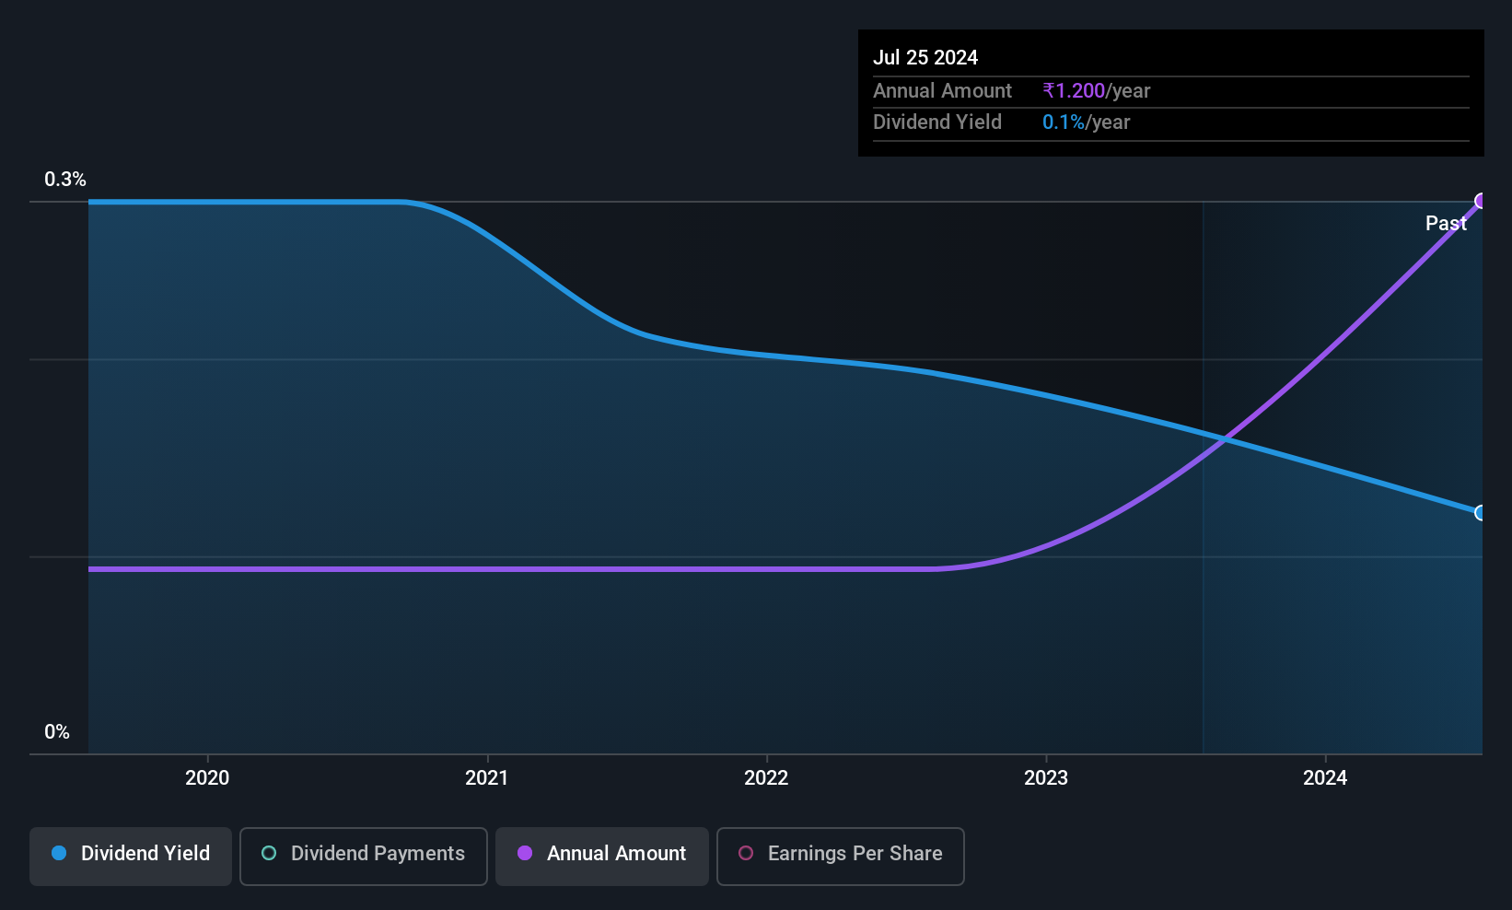The width and height of the screenshot is (1512, 910).
Task: Toggle the Dividend Yield legend button
Action: (131, 856)
